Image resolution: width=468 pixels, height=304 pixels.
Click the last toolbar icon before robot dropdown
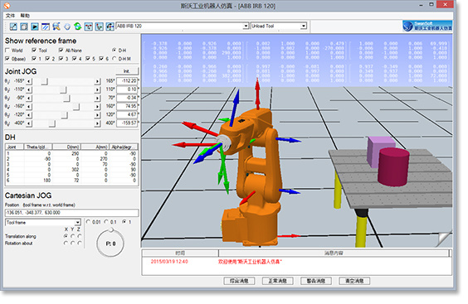[x=110, y=27]
